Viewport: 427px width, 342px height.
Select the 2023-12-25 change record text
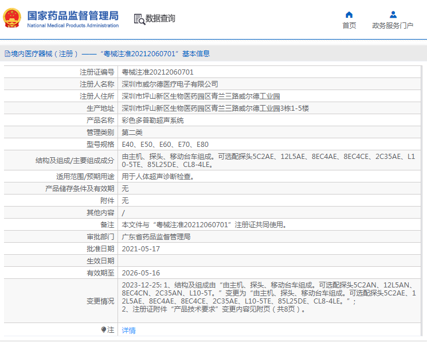pyautogui.click(x=269, y=297)
